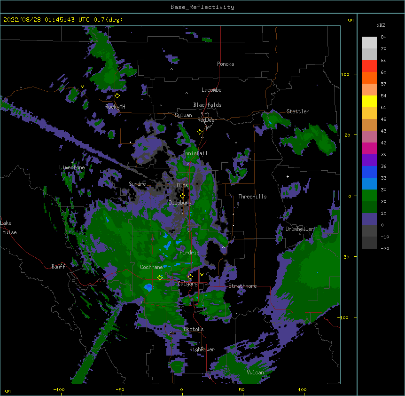Select the green 30-20 dBZ swatch
Image resolution: width=405 pixels, height=396 pixels.
(369, 196)
